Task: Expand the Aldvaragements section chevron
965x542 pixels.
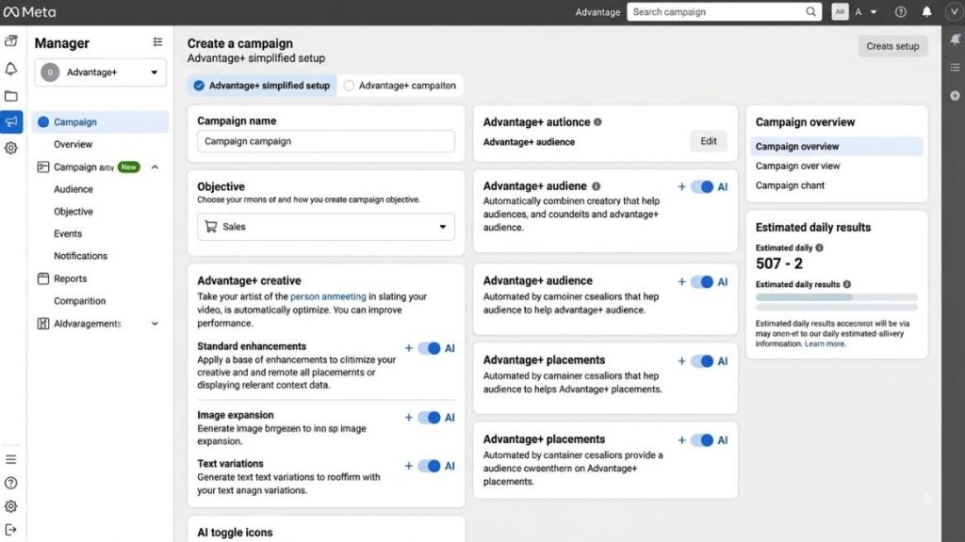Action: pos(155,324)
